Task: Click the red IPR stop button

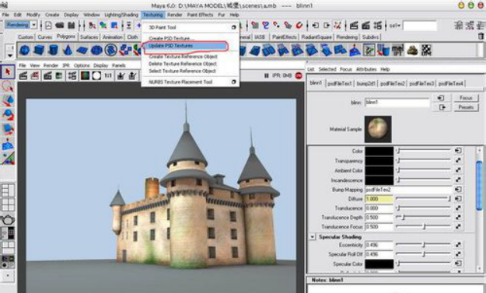Action: 299,75
